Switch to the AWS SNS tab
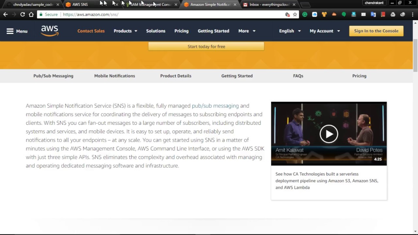This screenshot has width=418, height=235. 88,5
